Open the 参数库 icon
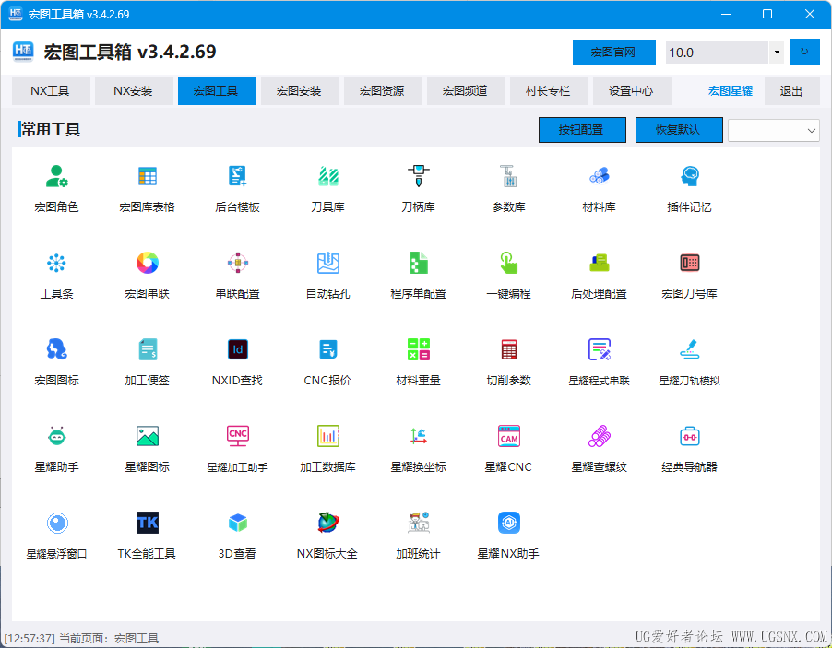Screen dimensions: 832x648 508,177
